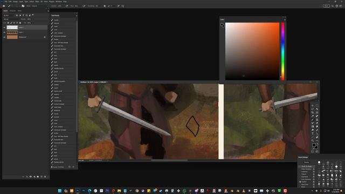
Task: Open smoothing options gear icon
Action: tap(105, 6)
